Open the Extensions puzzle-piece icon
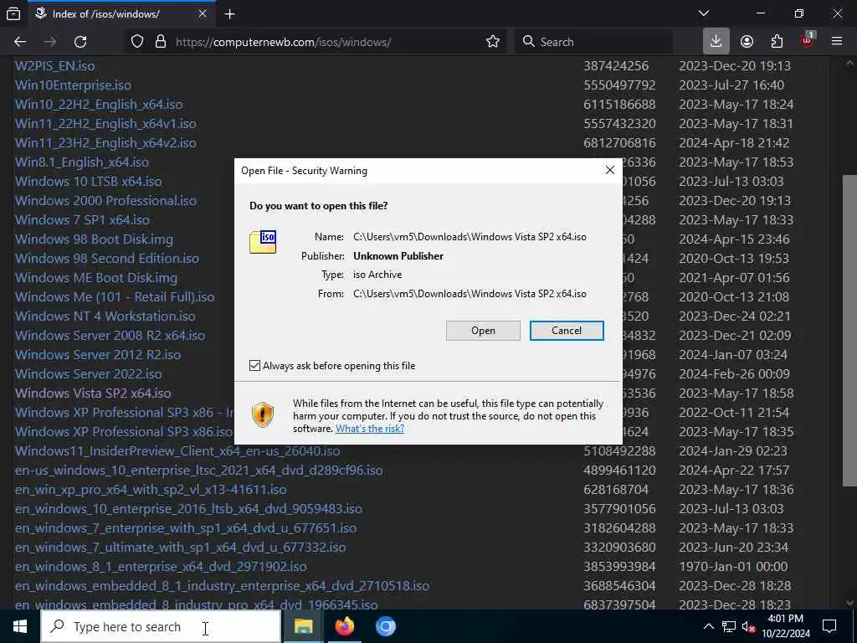 click(x=777, y=42)
